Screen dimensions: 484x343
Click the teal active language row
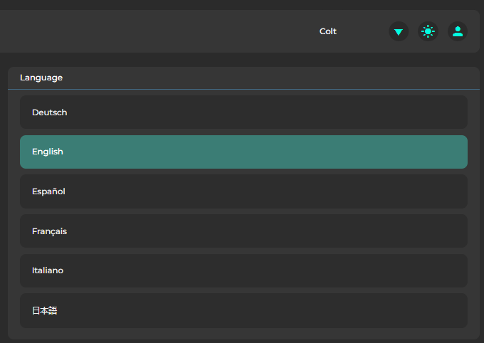click(x=243, y=152)
